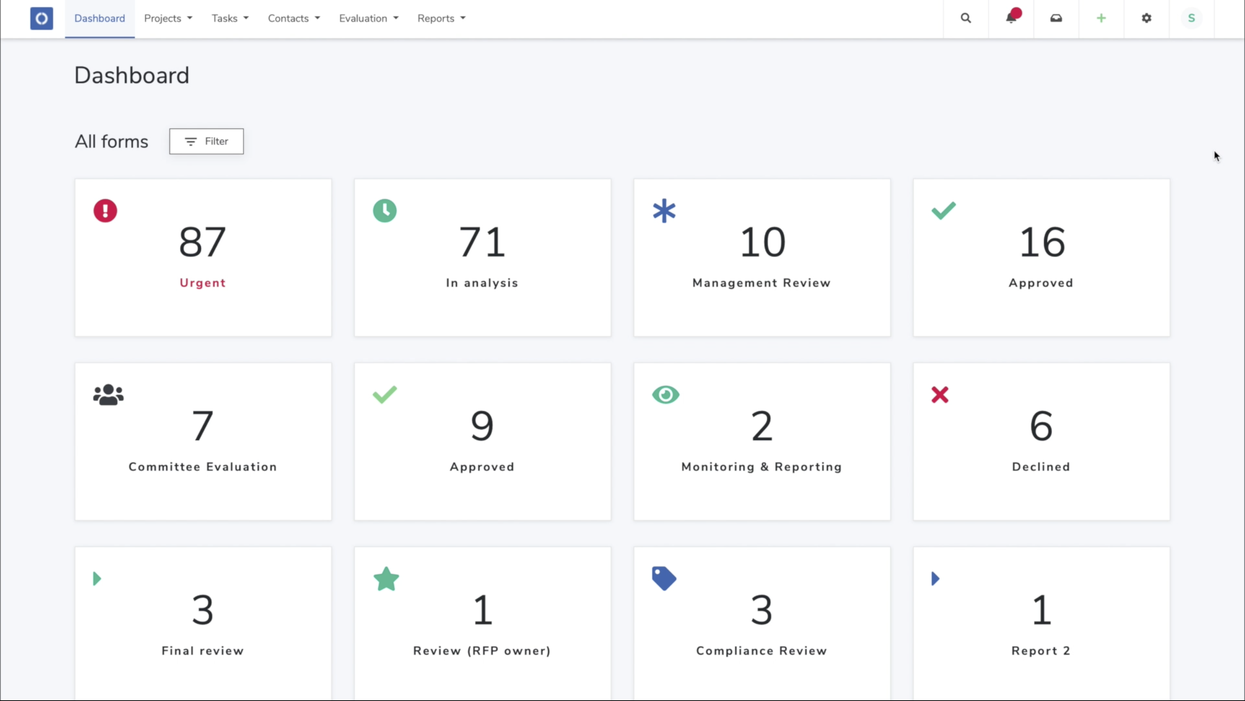Click the inbox tray icon

[1056, 19]
